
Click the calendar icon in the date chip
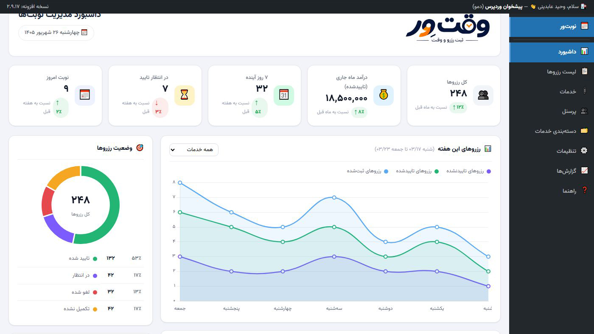point(84,32)
